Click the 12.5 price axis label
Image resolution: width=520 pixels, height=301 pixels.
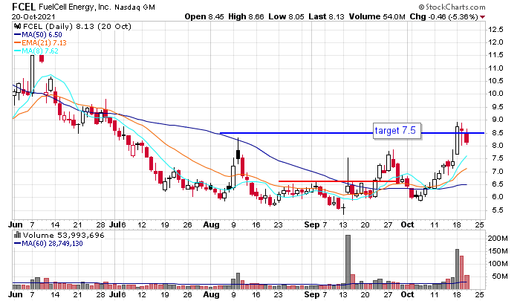coord(495,29)
